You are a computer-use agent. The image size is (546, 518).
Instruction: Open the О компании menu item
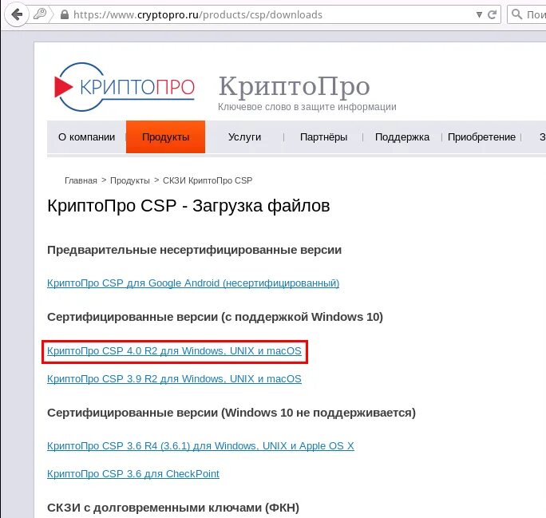86,137
